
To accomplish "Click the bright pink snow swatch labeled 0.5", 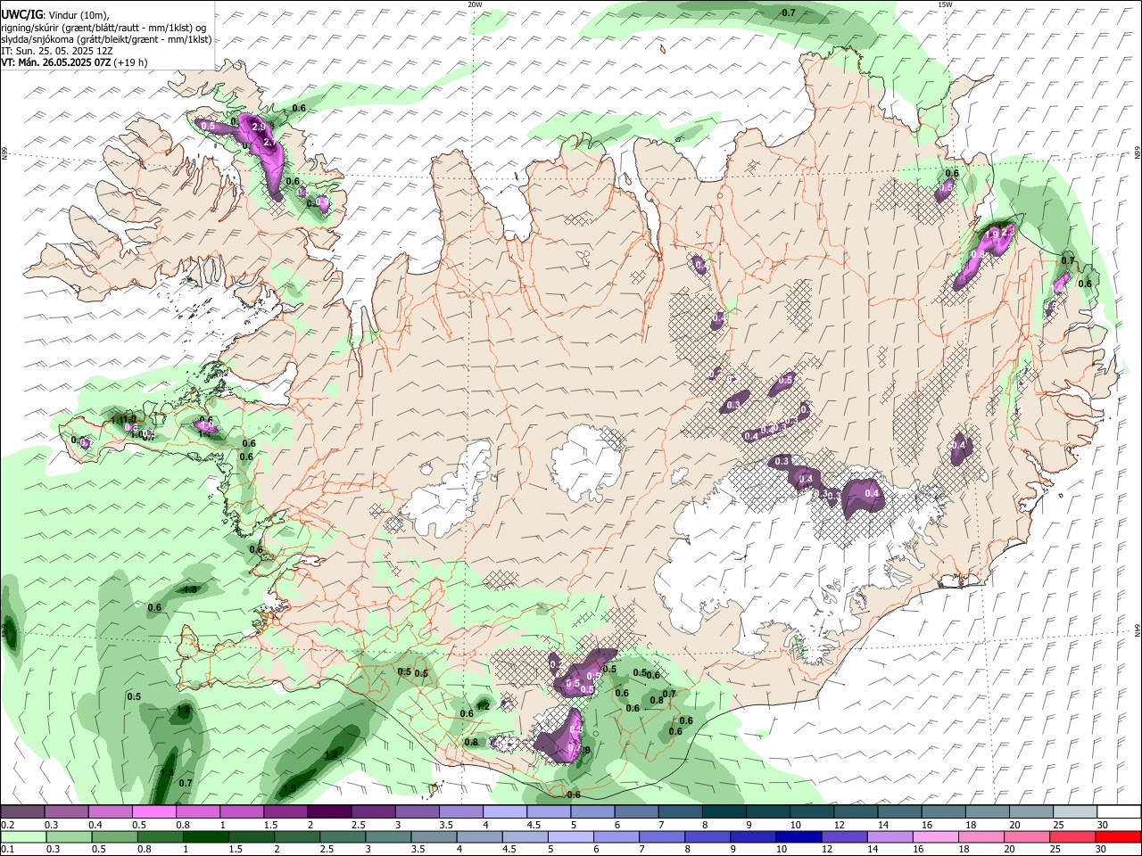I will pyautogui.click(x=153, y=812).
